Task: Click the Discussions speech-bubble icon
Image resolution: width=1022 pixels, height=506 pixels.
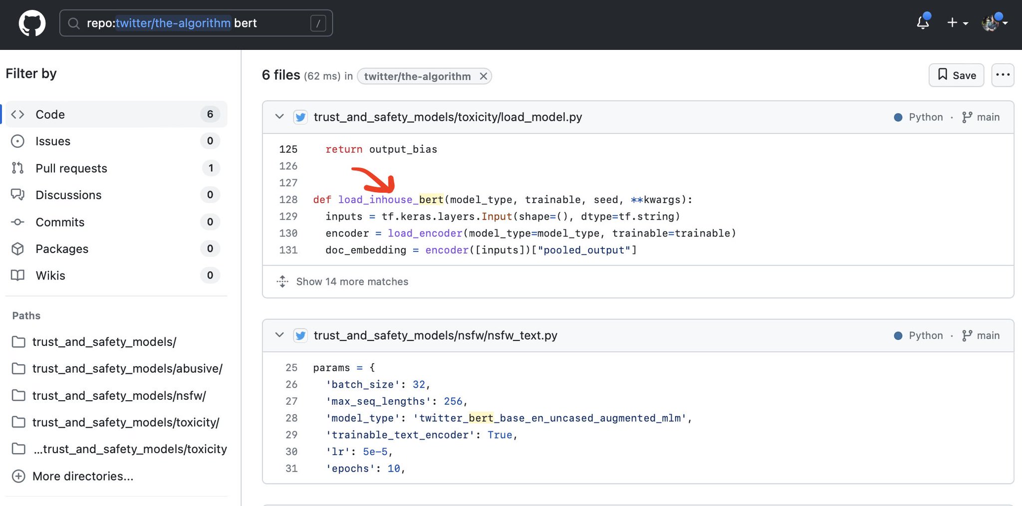Action: [x=17, y=195]
